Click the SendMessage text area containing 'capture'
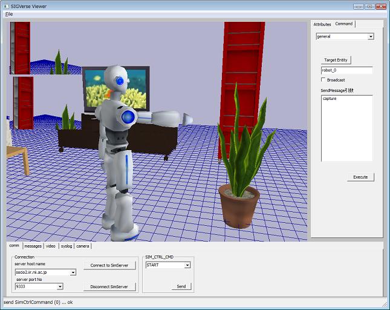The width and height of the screenshot is (390, 310). pos(346,128)
